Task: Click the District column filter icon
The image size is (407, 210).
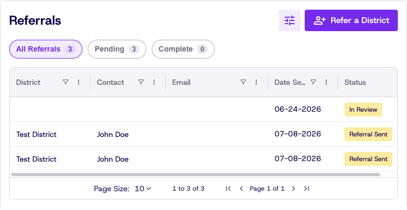Action: [66, 82]
